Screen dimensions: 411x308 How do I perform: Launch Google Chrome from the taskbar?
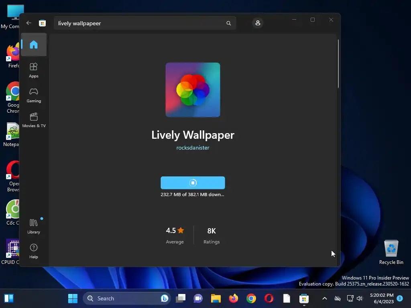pos(251,298)
